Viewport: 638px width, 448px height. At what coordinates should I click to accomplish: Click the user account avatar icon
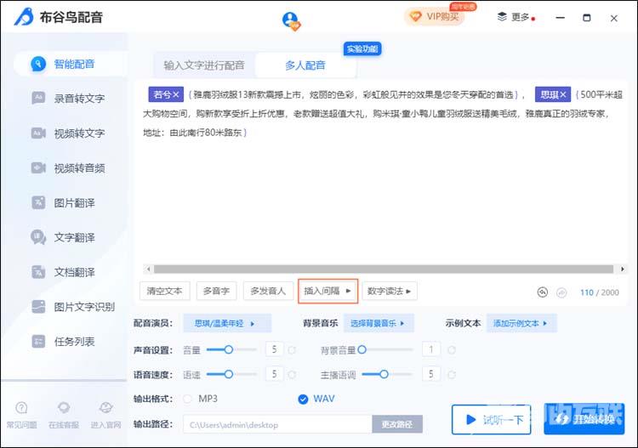coord(291,20)
